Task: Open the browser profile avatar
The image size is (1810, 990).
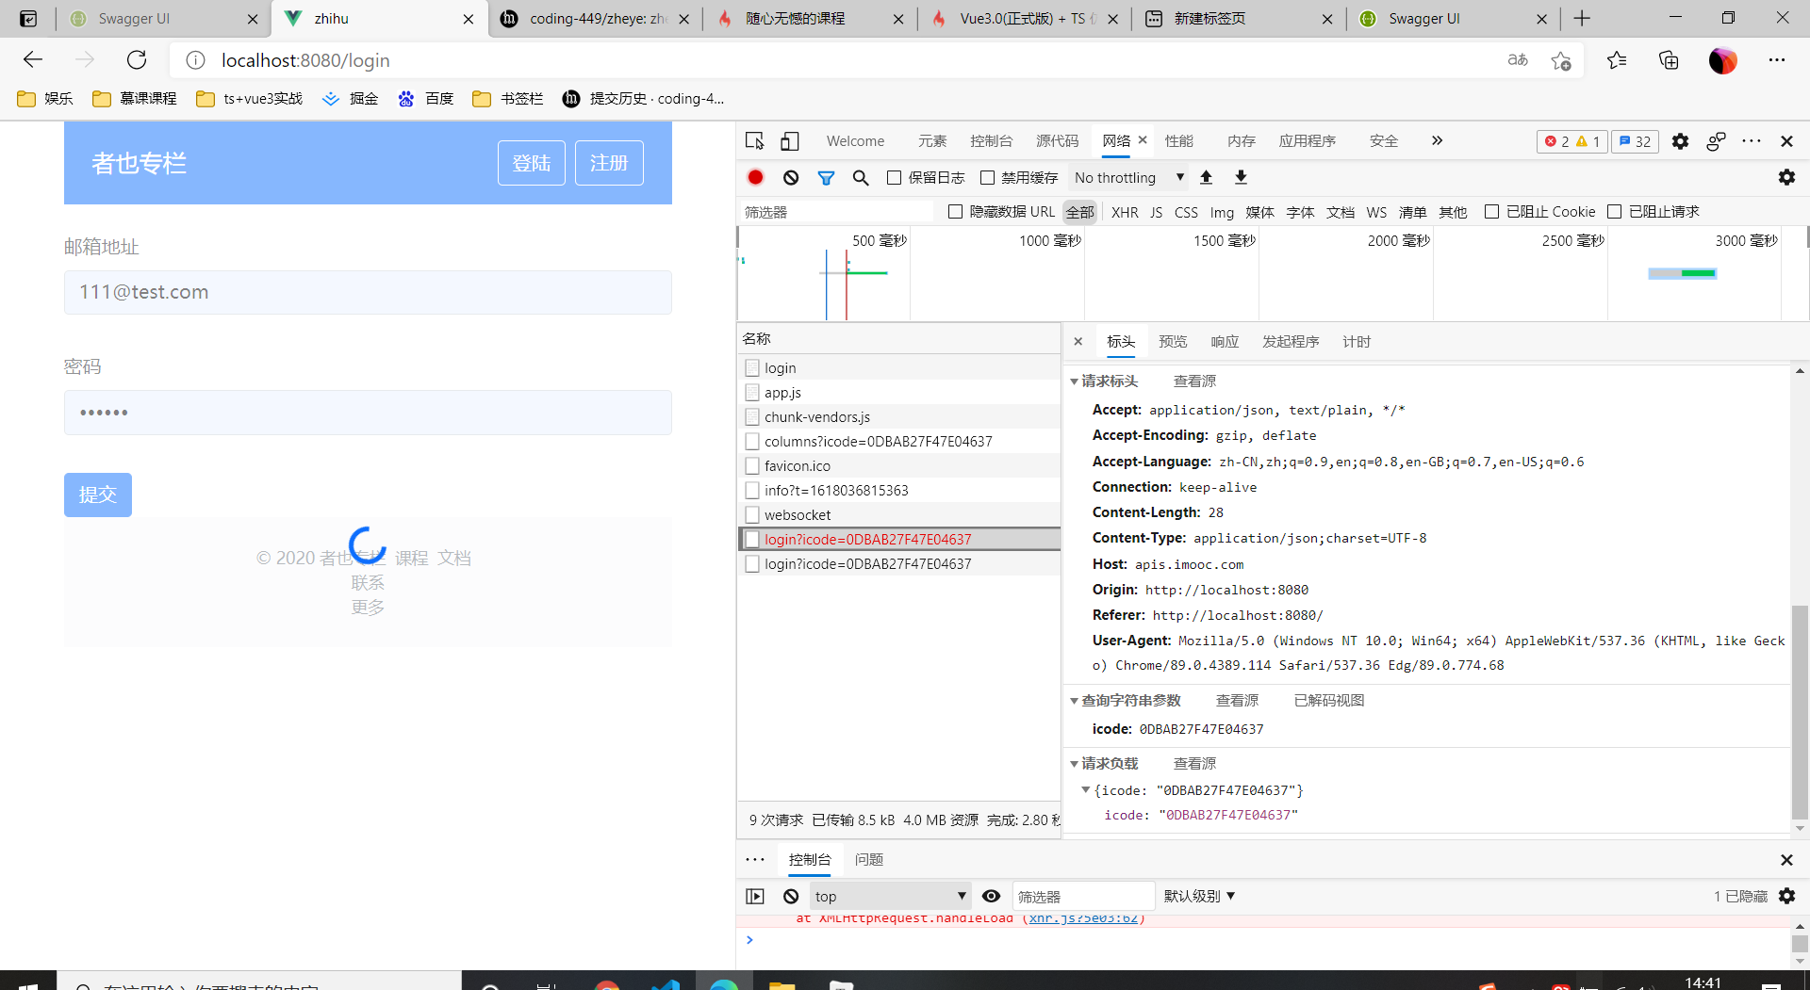Action: click(x=1722, y=60)
